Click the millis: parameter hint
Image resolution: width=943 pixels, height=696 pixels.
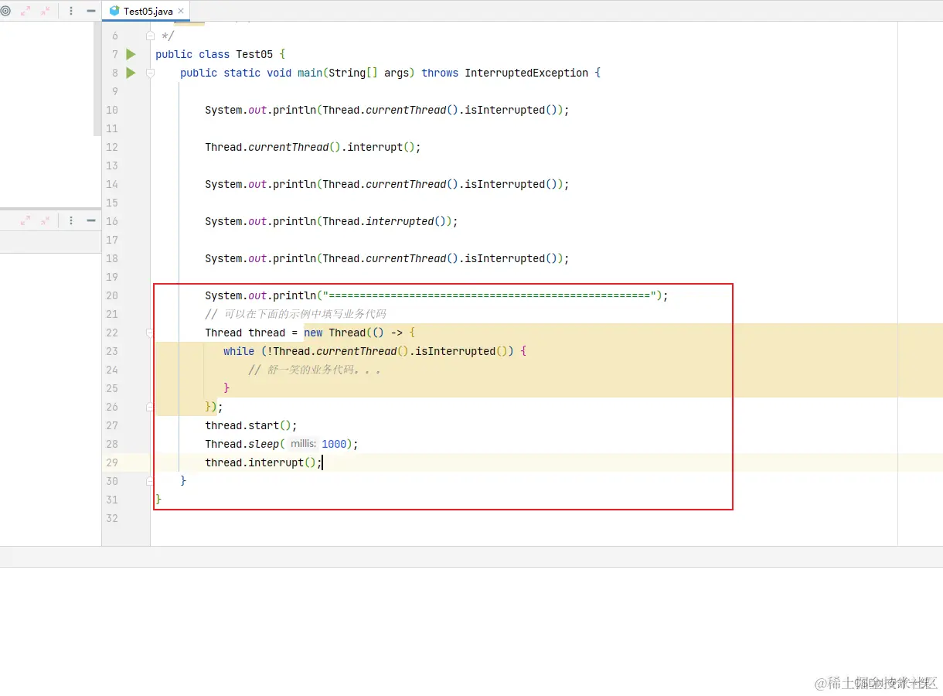click(303, 444)
